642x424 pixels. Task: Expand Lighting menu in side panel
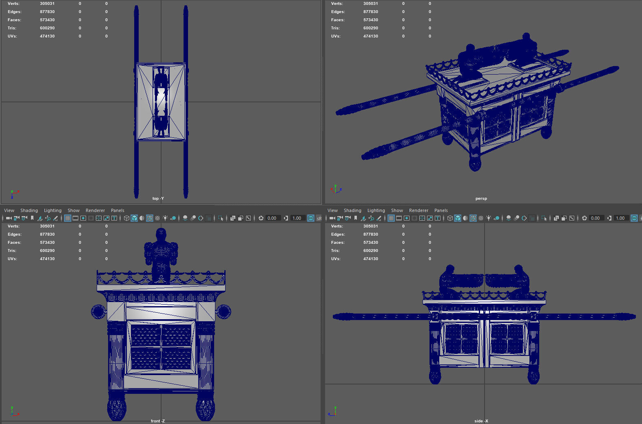click(376, 210)
